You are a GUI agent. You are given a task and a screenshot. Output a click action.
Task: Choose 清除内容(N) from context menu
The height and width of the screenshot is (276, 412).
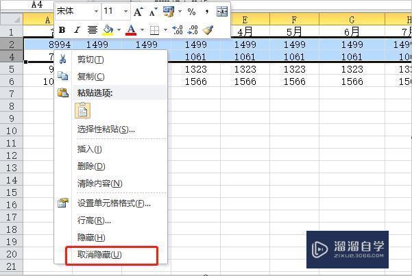coord(110,183)
